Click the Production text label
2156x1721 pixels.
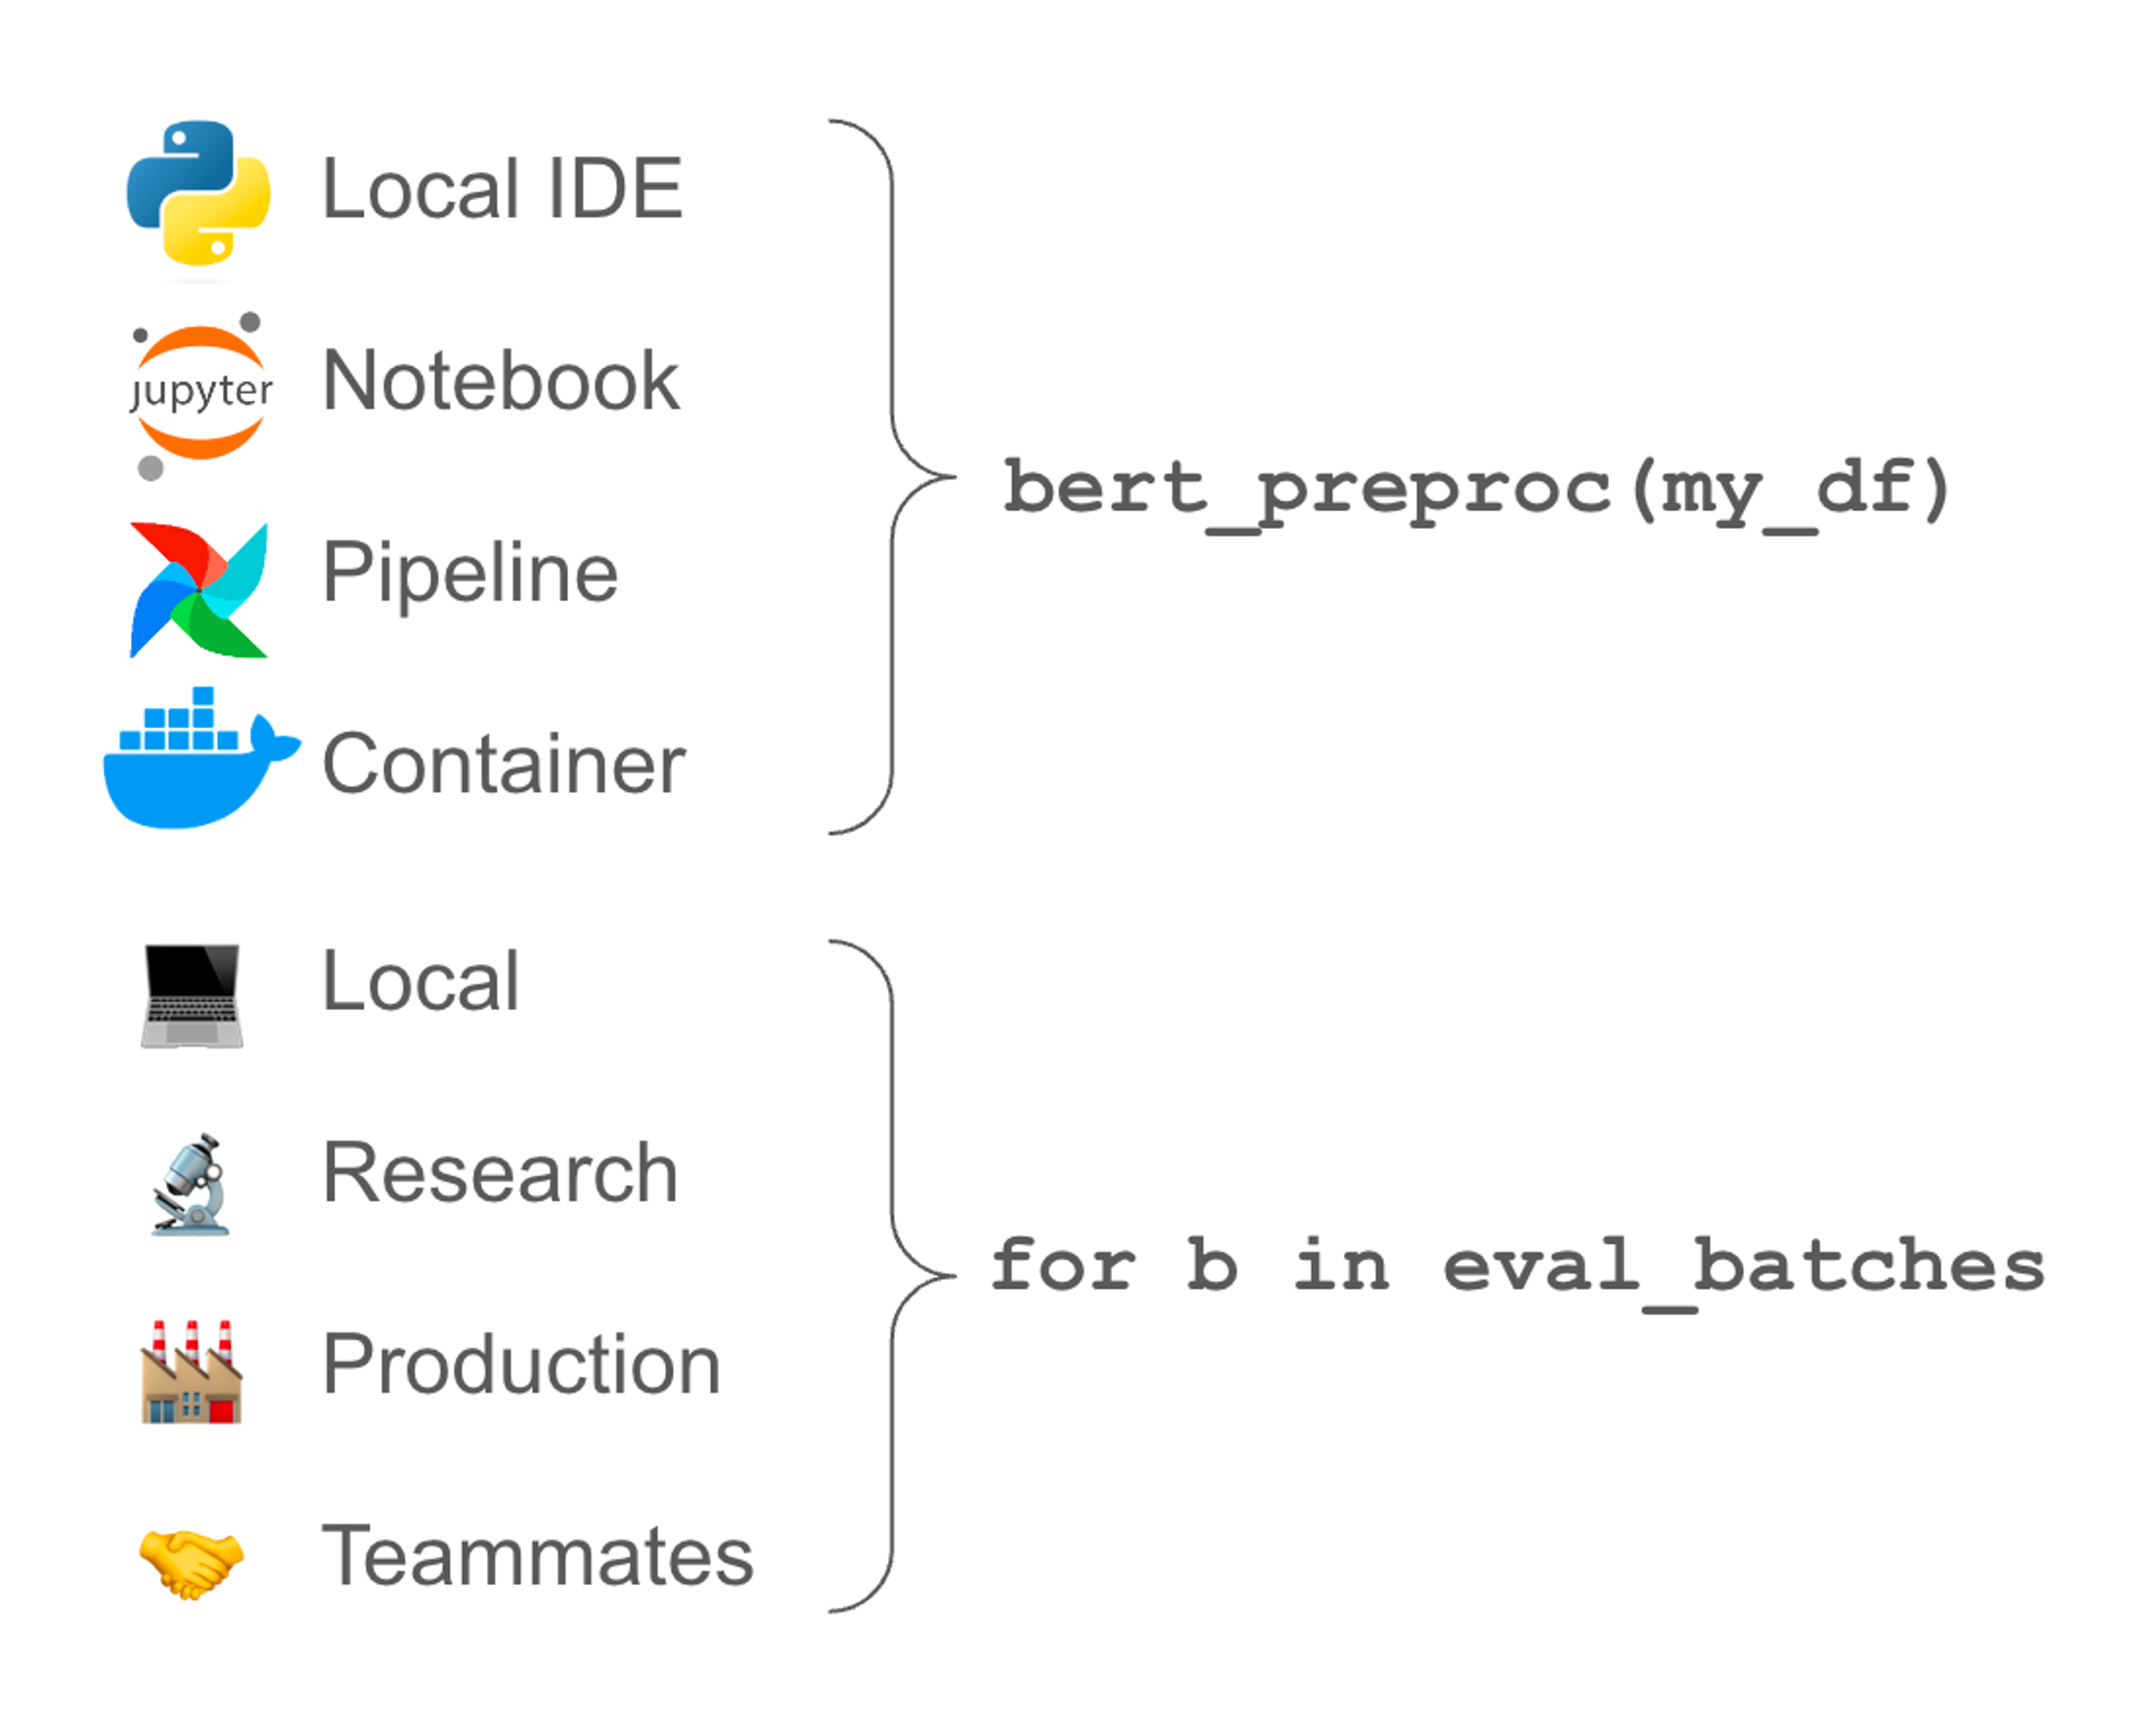click(x=521, y=1365)
